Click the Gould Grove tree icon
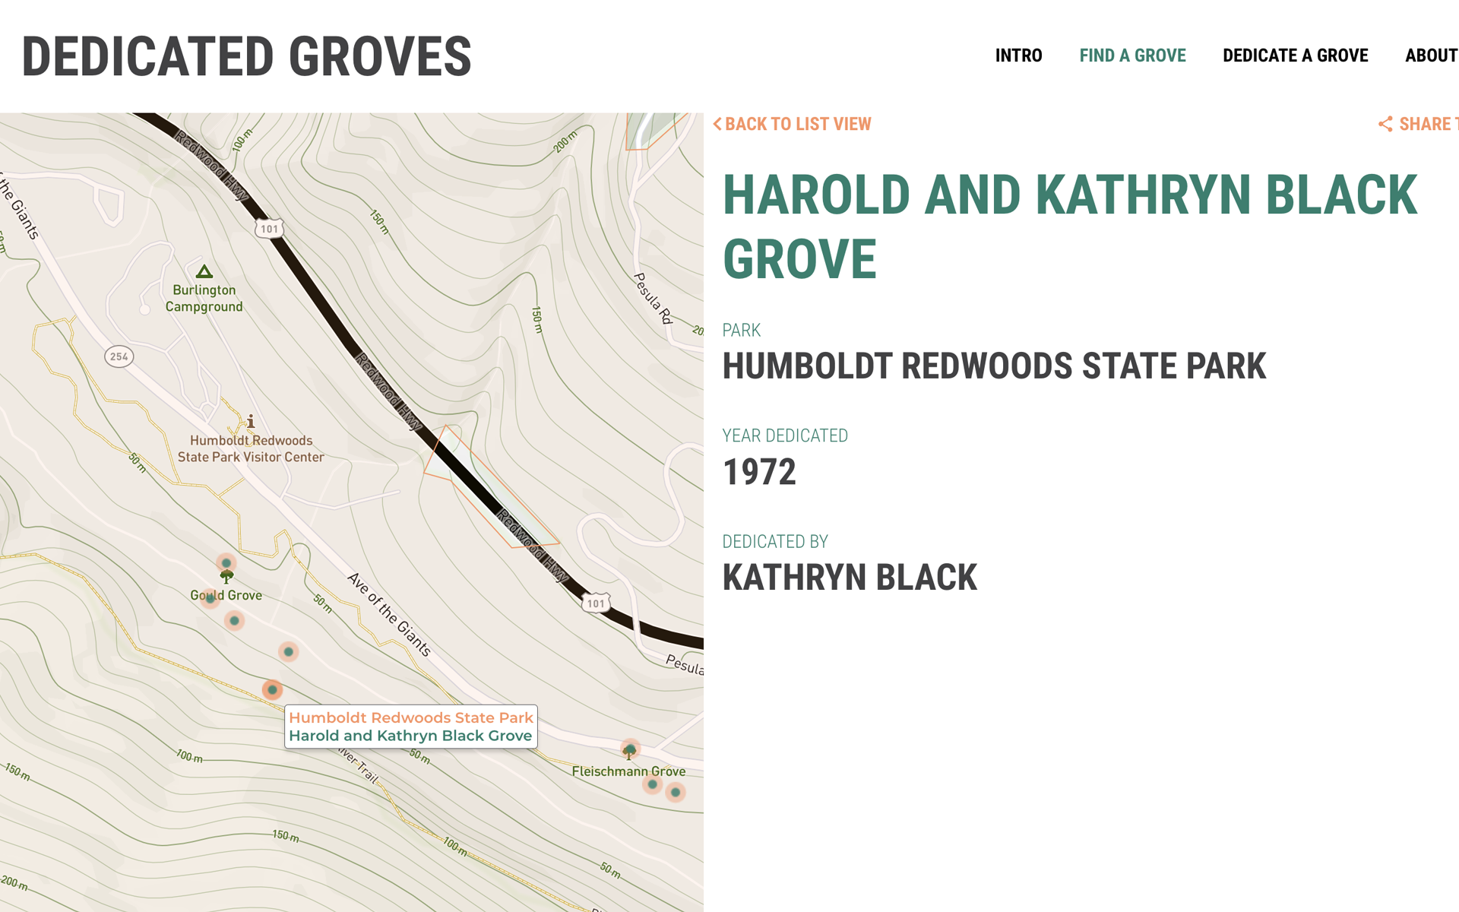Screen dimensions: 1459x912 [x=226, y=577]
